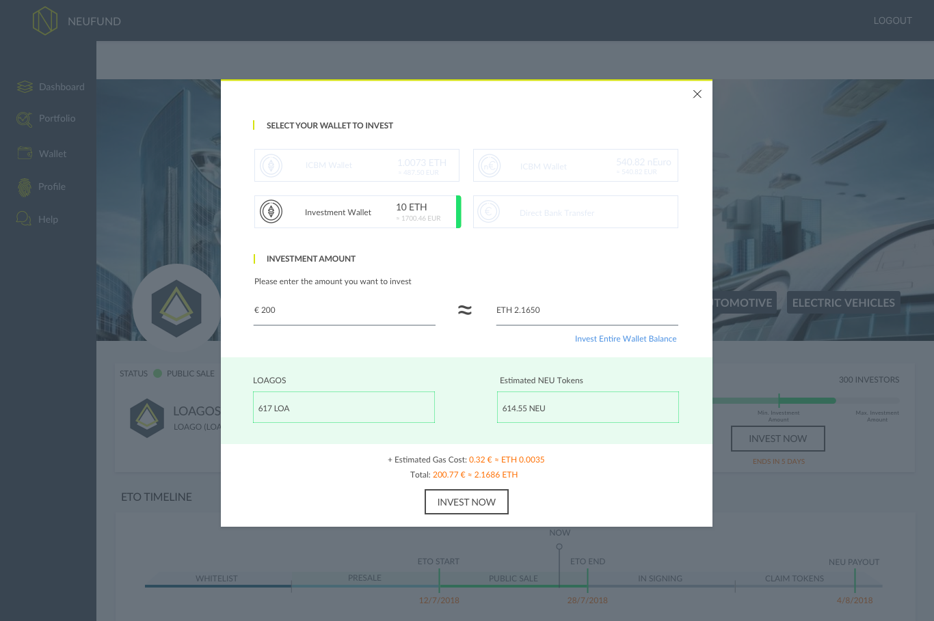Select the Direct Bank Transfer option
Screen dimensions: 934x621
click(576, 212)
